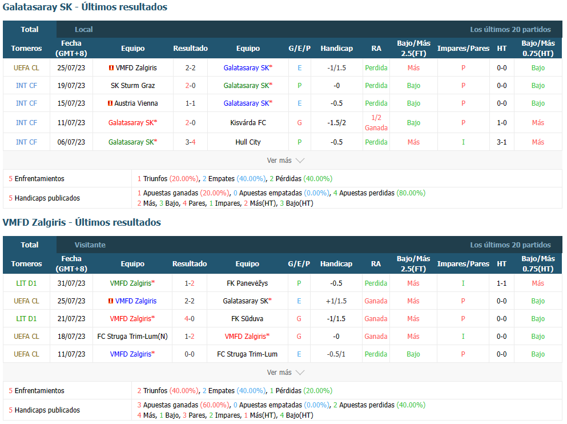Click the '1/2 Ganada' RA cell
This screenshot has height=424, width=567.
click(x=376, y=123)
